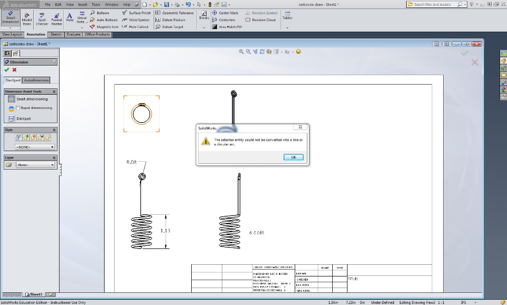This screenshot has width=507, height=305.
Task: Insert a Revision Cloud
Action: point(260,20)
